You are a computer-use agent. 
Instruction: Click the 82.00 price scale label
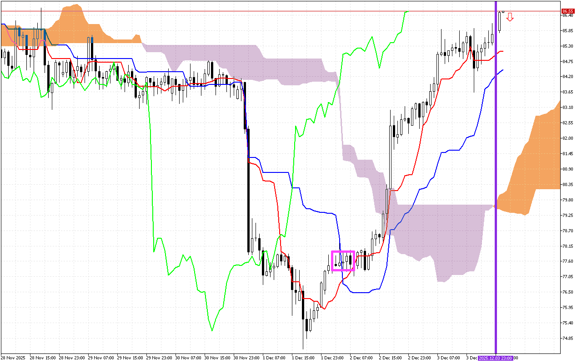(x=567, y=138)
